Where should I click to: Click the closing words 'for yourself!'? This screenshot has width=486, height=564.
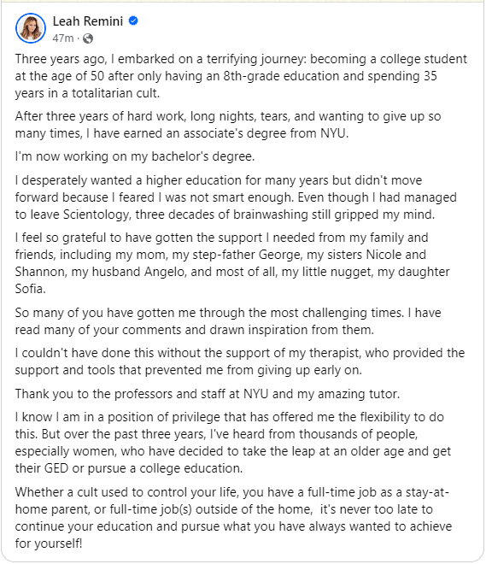(x=49, y=543)
